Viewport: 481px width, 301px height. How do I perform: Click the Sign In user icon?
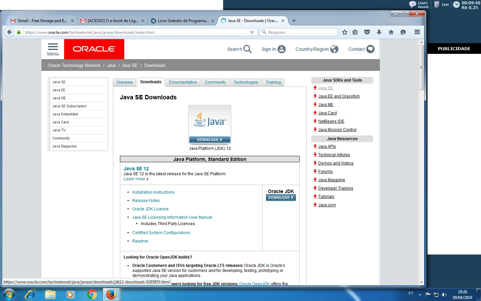pyautogui.click(x=282, y=49)
